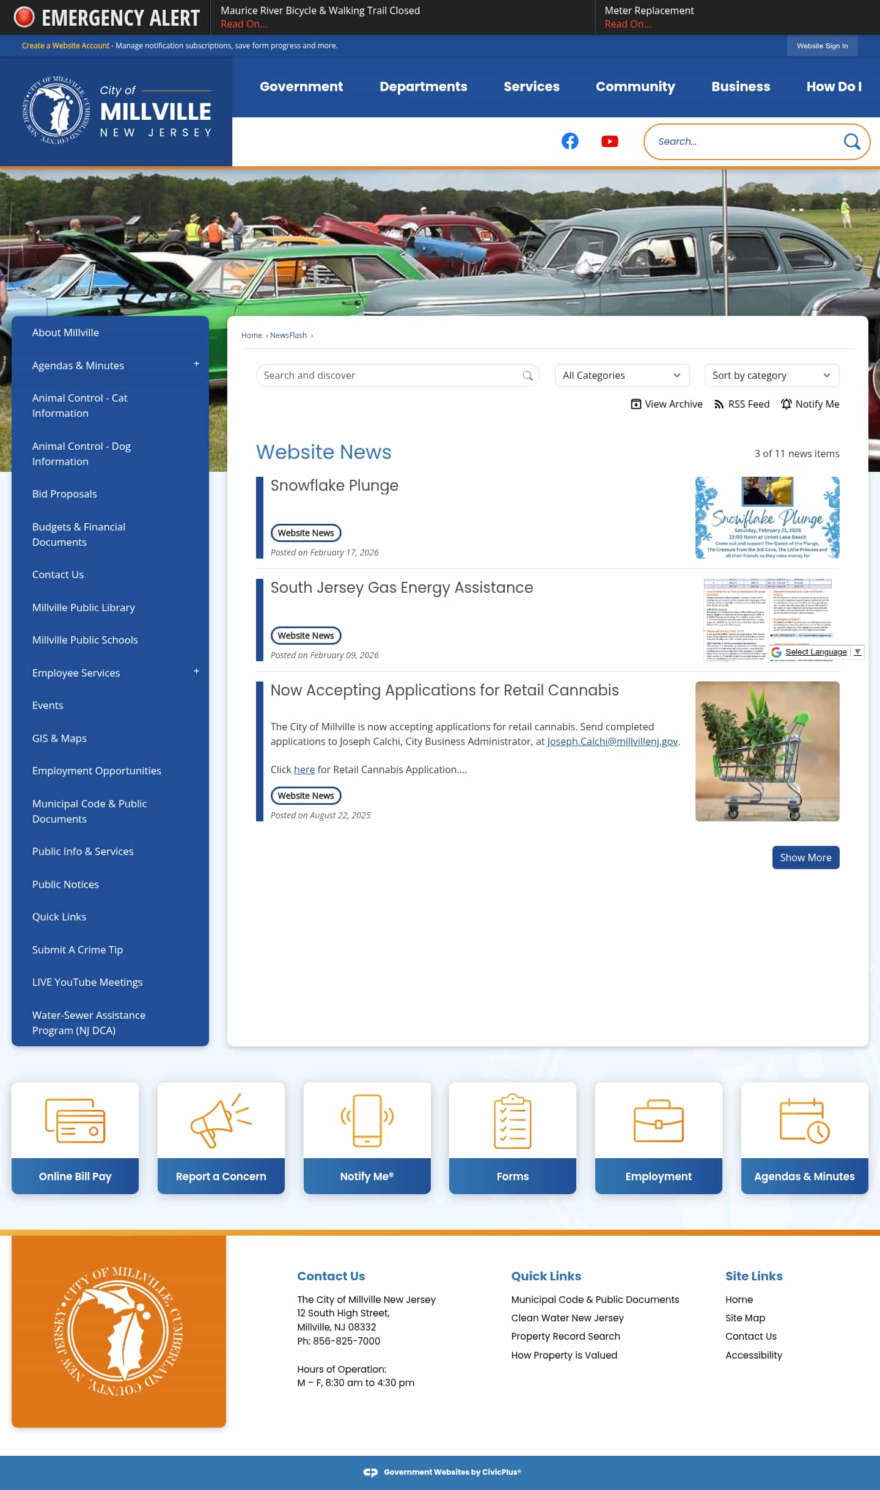
Task: Open the Sort by category dropdown
Action: 772,375
